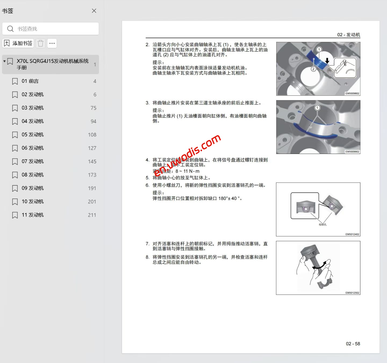Select the delete bookmark trash icon
The height and width of the screenshot is (363, 387).
[x=40, y=43]
